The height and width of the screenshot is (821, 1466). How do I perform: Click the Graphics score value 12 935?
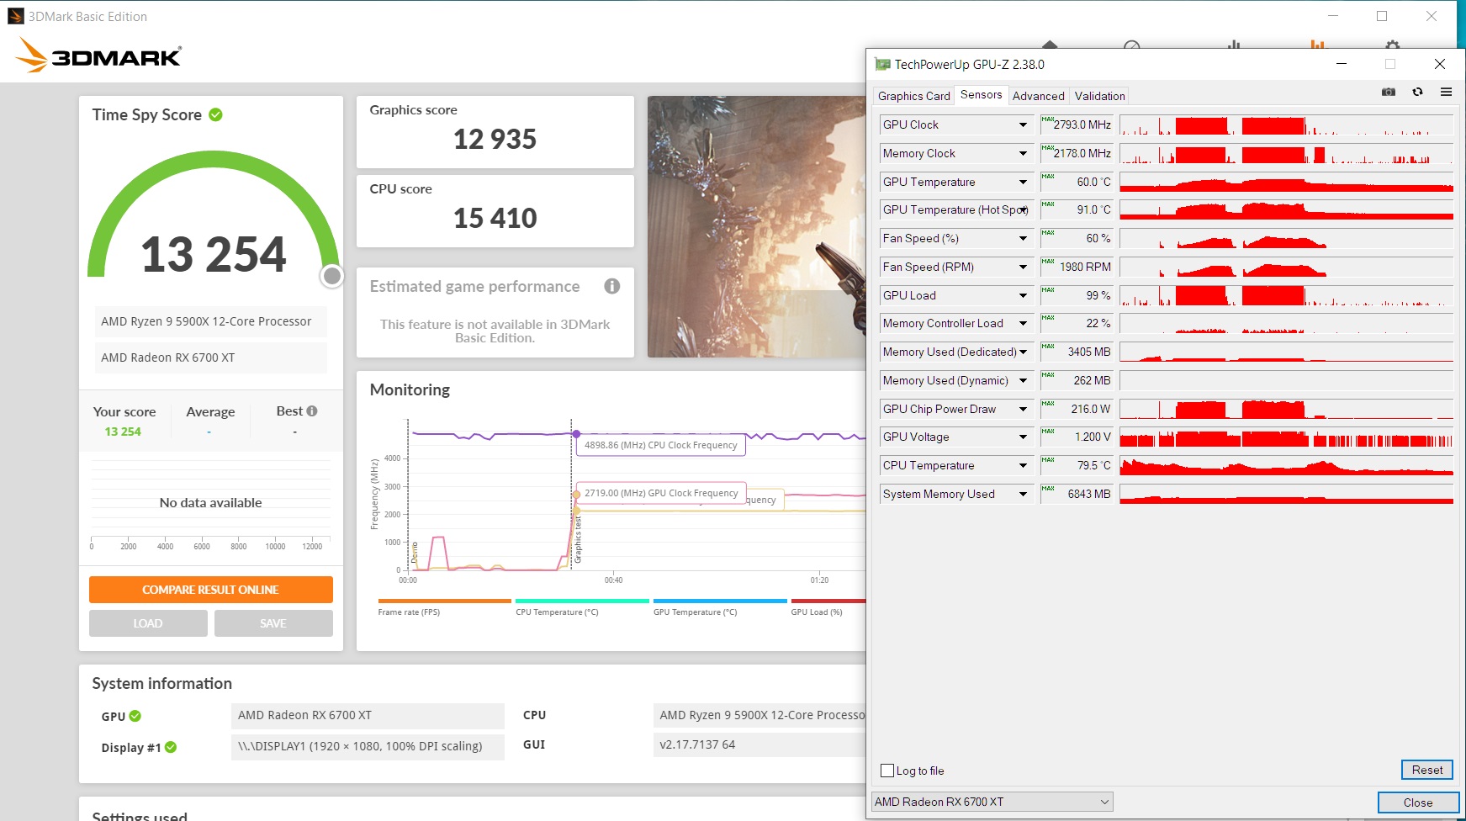[495, 139]
